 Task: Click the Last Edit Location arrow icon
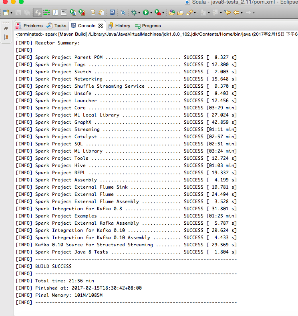(x=228, y=13)
